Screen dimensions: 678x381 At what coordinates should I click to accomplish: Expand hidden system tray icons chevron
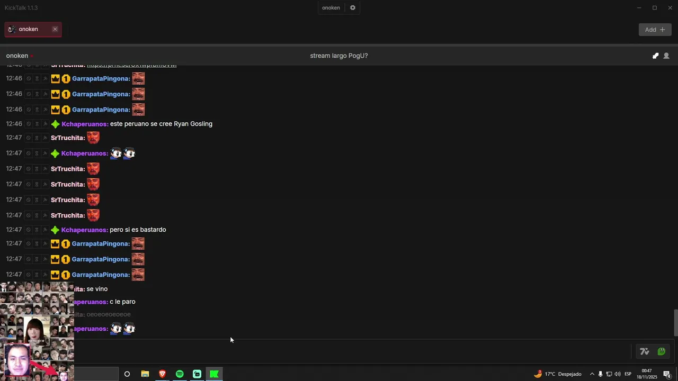592,374
